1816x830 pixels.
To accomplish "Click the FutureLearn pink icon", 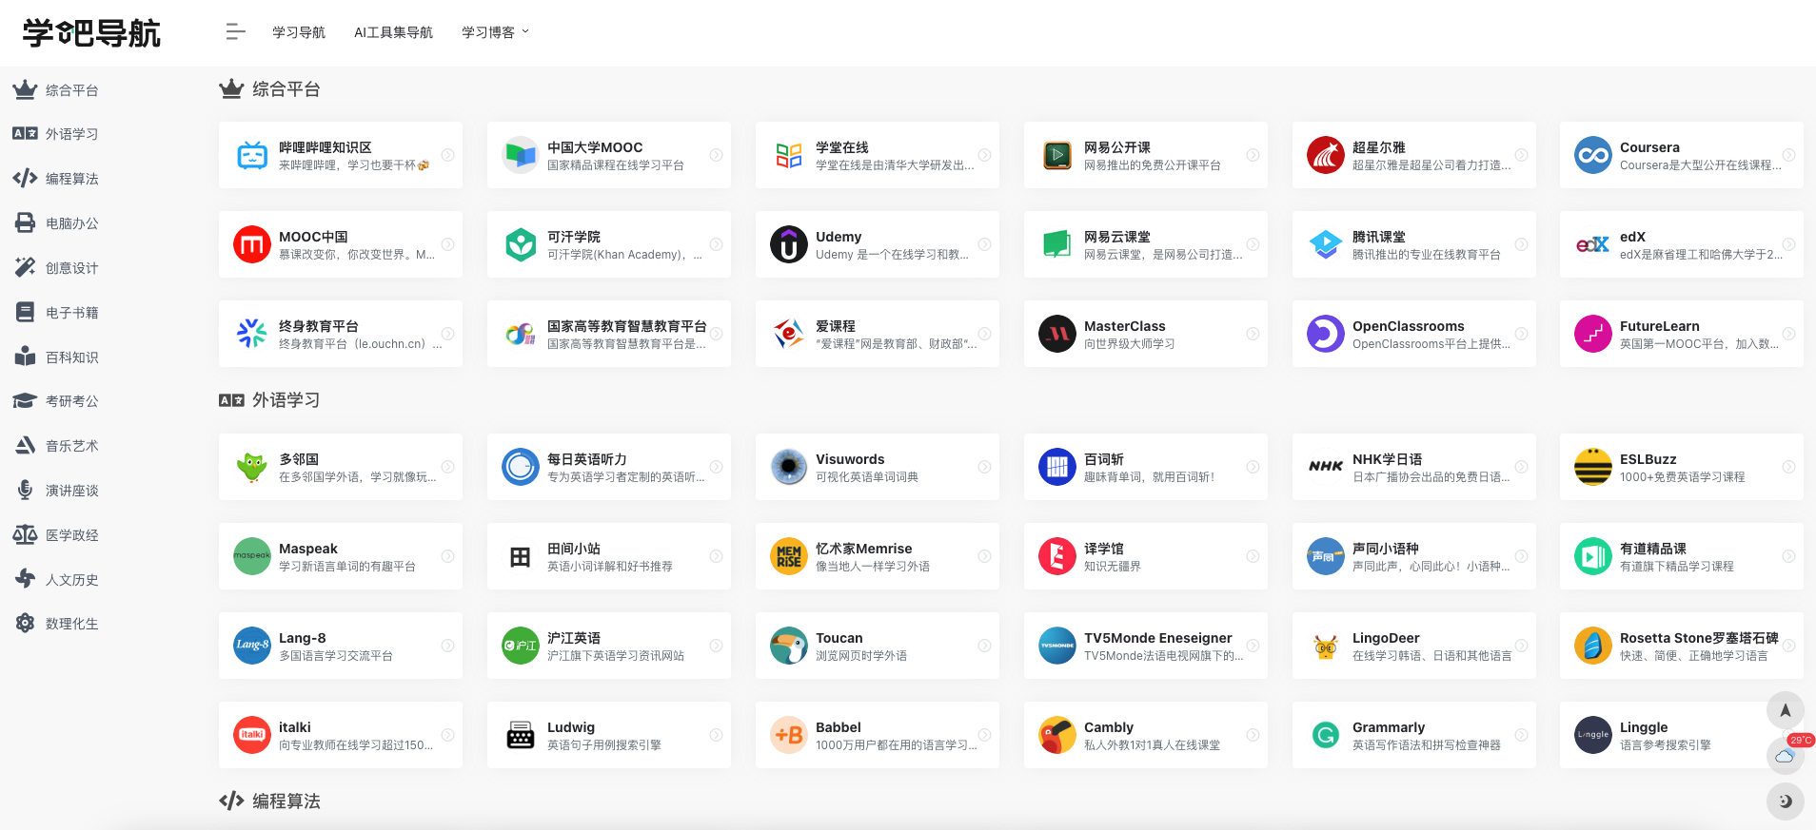I will (x=1593, y=334).
